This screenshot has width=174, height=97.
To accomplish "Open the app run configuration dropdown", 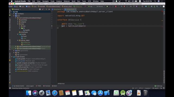I will [x=91, y=6].
